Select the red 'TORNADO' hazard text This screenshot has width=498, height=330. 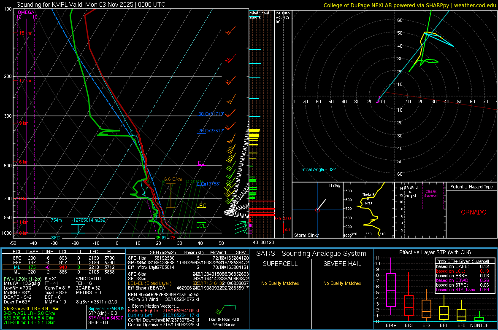pyautogui.click(x=472, y=212)
